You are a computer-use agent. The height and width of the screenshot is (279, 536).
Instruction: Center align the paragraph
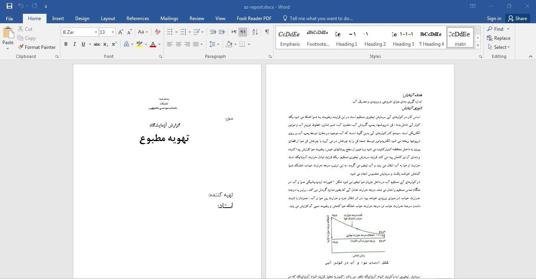(179, 44)
